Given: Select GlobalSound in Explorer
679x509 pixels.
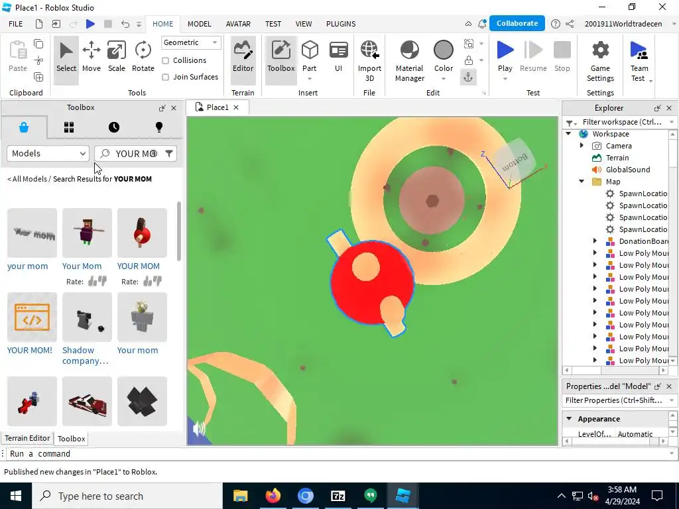Looking at the screenshot, I should [627, 170].
